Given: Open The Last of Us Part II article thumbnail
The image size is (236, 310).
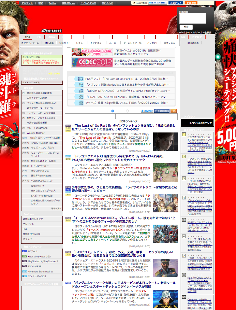Looking at the screenshot, I should [x=165, y=142].
